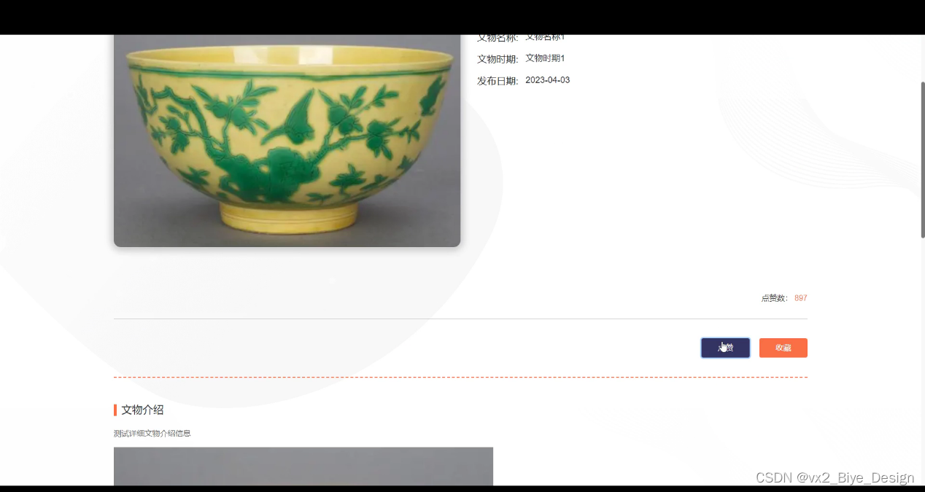Click the like count number 897

point(800,298)
